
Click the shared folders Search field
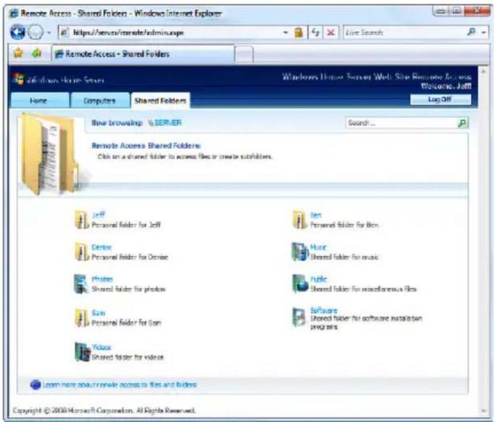pos(401,123)
